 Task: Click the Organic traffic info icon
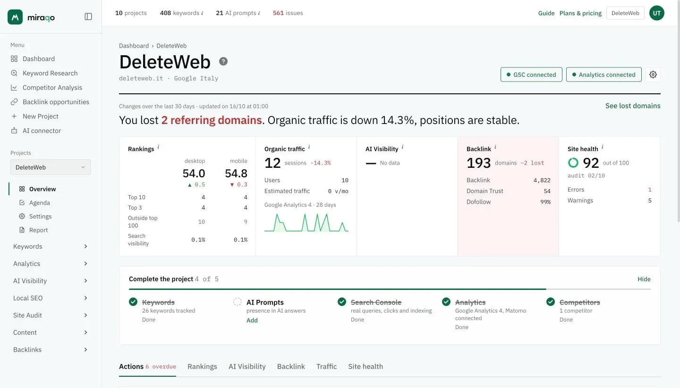click(309, 147)
